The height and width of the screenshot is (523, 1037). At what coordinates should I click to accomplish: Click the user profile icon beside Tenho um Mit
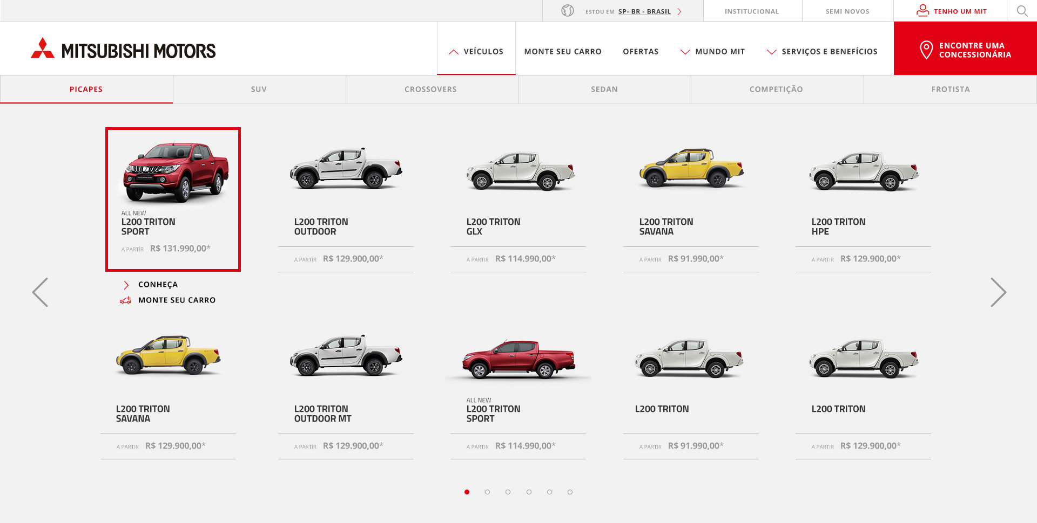click(x=922, y=11)
